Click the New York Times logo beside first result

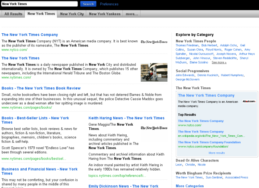(154, 42)
